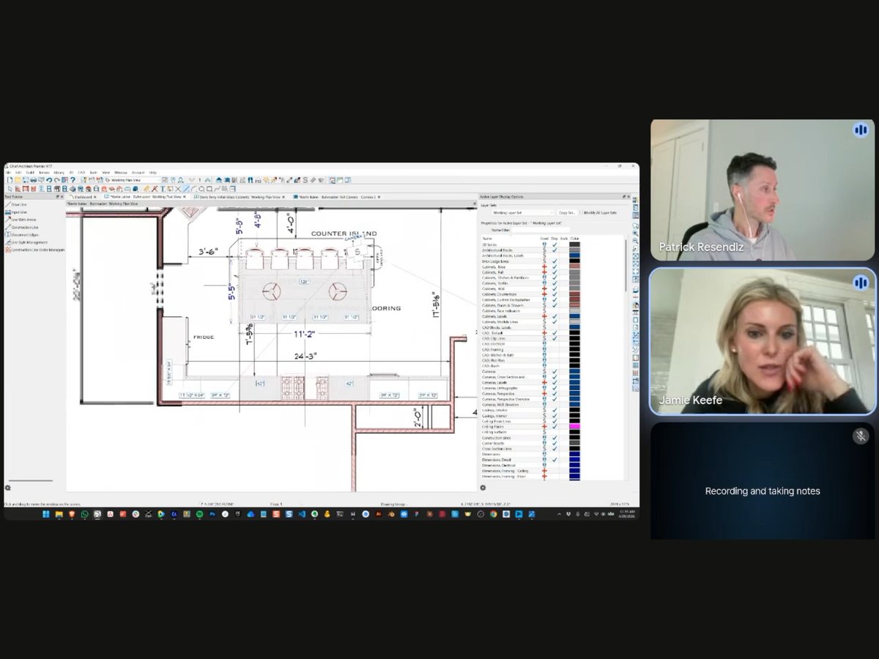Open the CAD menu
The height and width of the screenshot is (659, 879).
(x=81, y=173)
